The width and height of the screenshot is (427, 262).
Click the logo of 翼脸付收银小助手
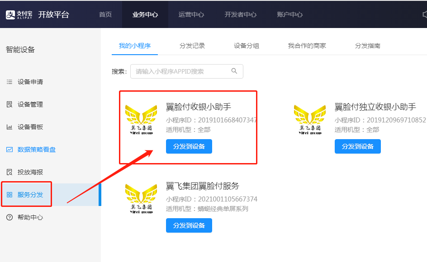[x=141, y=120]
